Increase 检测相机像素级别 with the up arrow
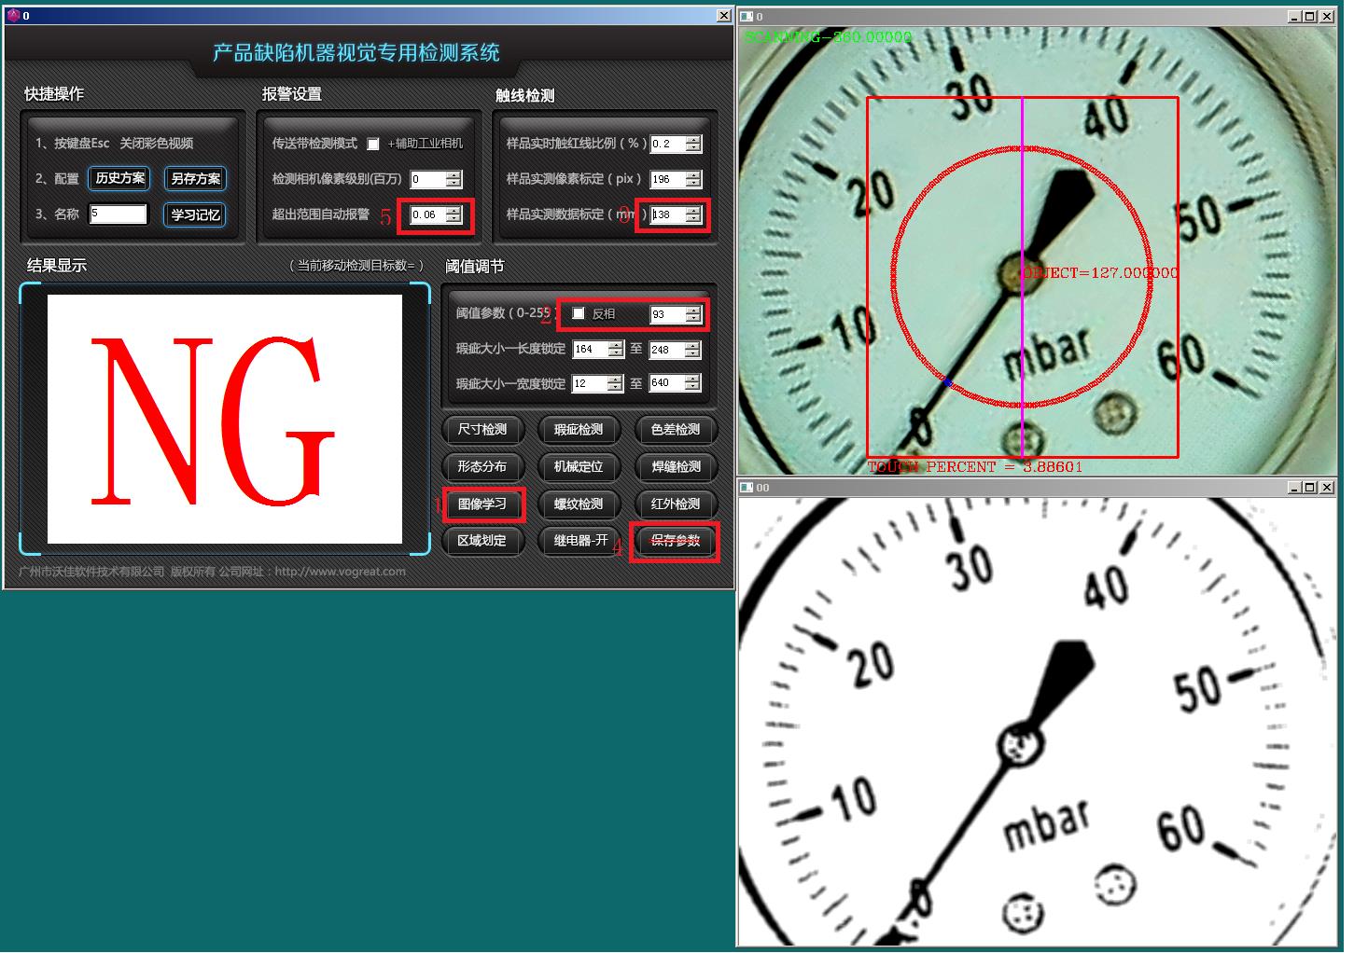1354x953 pixels. coord(454,175)
